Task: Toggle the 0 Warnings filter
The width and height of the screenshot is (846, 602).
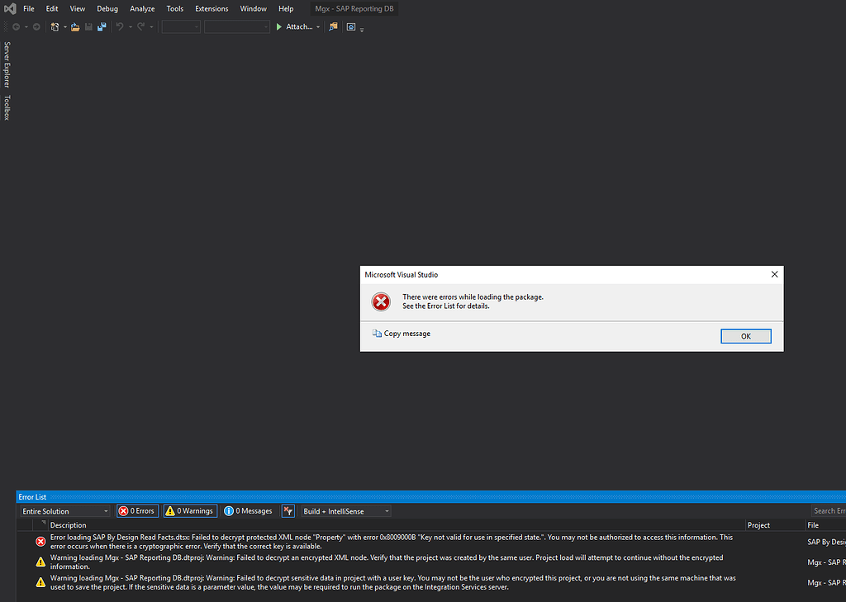Action: pos(190,511)
